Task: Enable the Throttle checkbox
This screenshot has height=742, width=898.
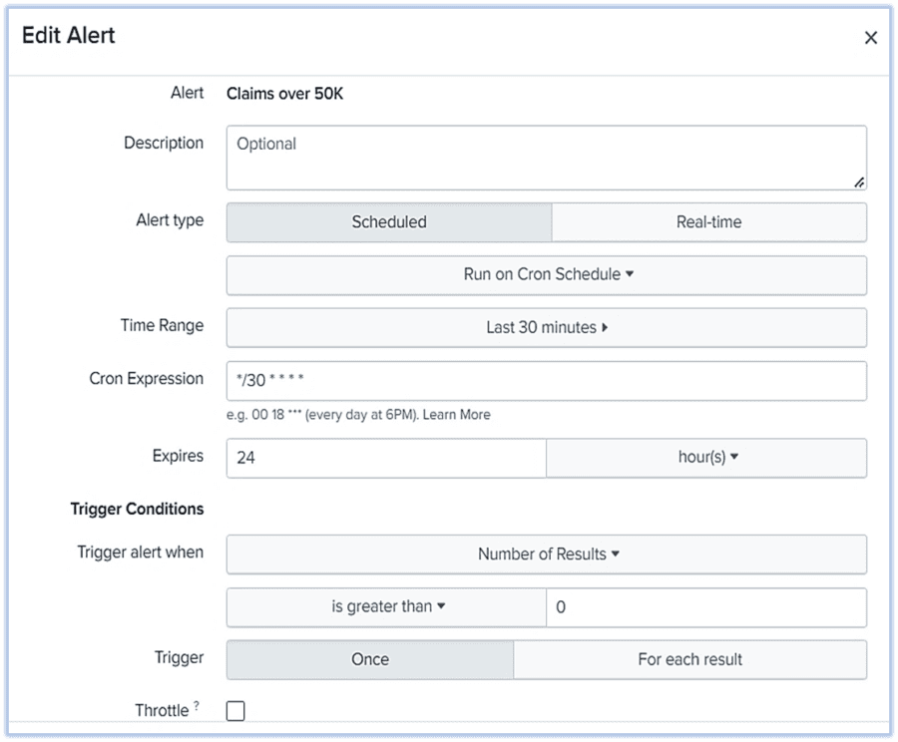Action: (234, 710)
